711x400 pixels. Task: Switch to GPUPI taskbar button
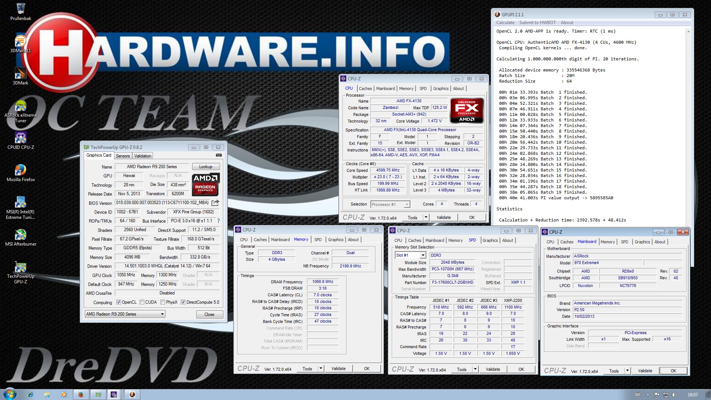point(132,394)
